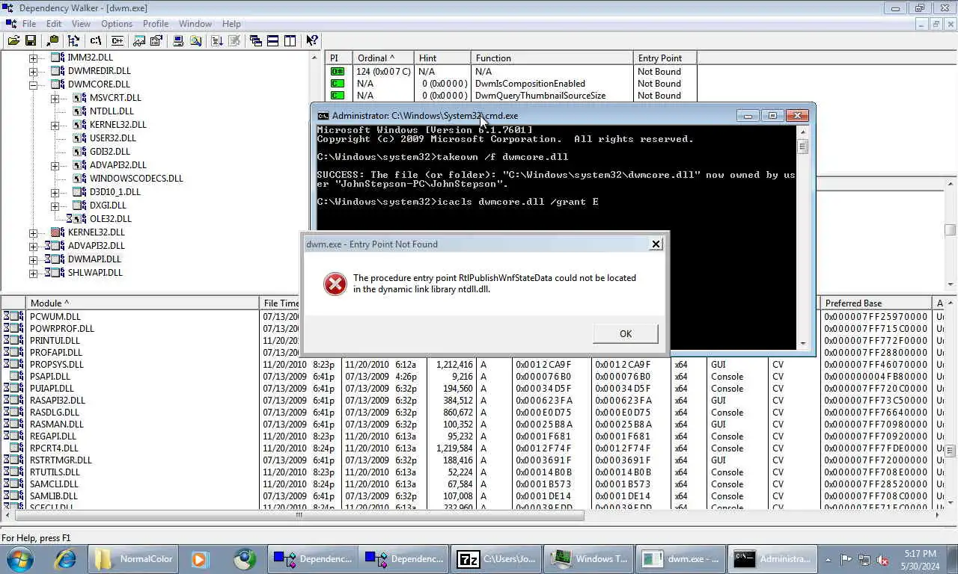This screenshot has width=958, height=574.
Task: Click the Action Center flag tray icon
Action: 846,559
